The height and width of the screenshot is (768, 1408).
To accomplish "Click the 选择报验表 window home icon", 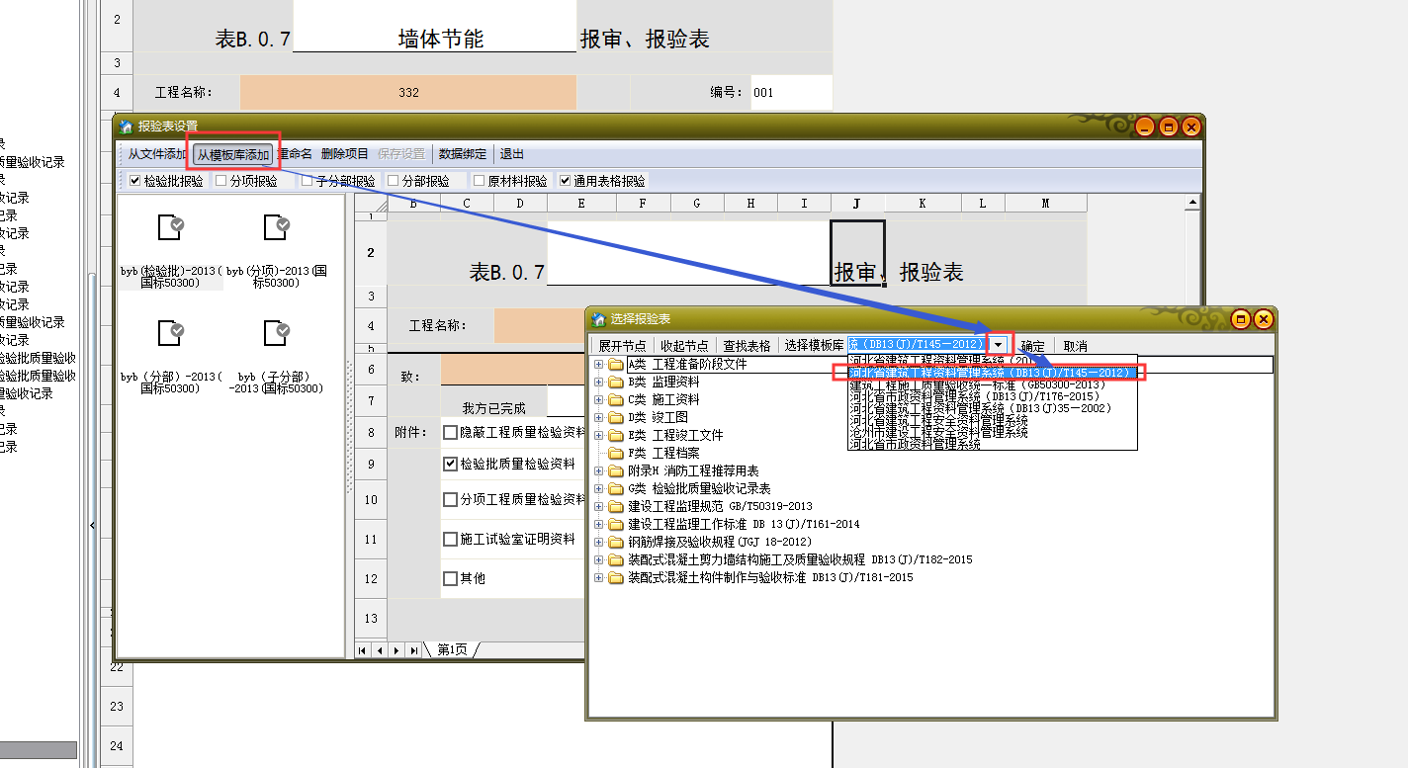I will pos(598,319).
